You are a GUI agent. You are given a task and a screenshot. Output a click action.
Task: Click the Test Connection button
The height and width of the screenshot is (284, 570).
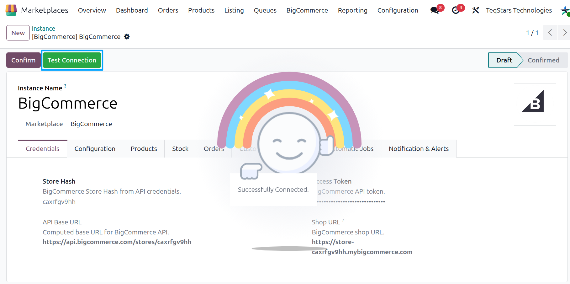(72, 60)
